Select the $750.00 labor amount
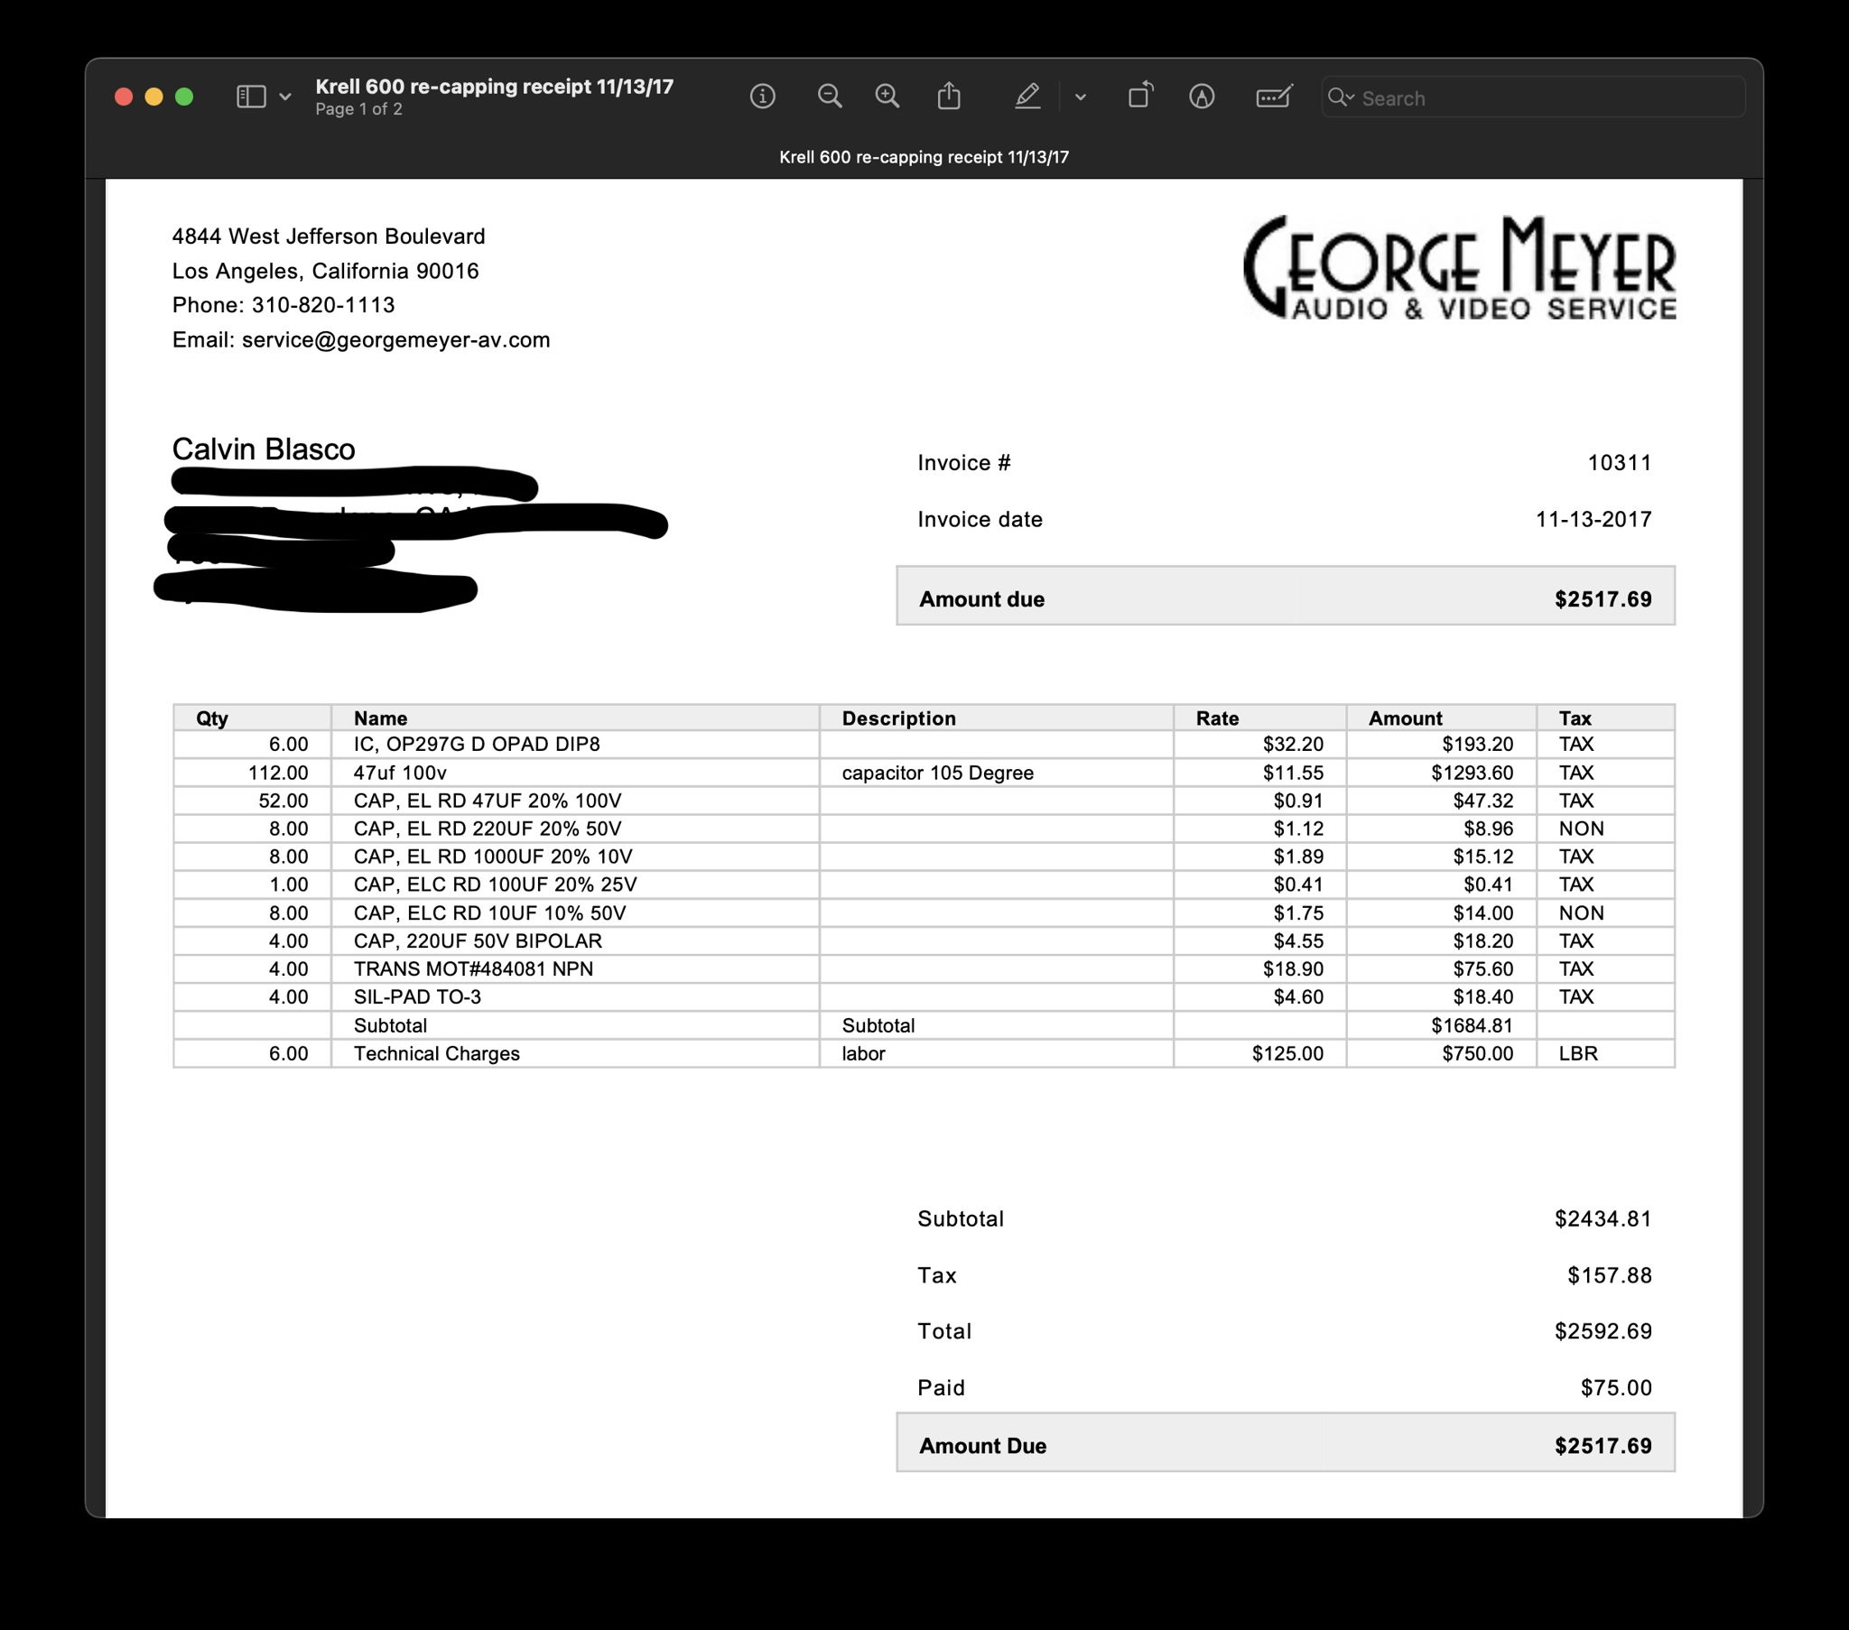The width and height of the screenshot is (1849, 1630). [1477, 1054]
